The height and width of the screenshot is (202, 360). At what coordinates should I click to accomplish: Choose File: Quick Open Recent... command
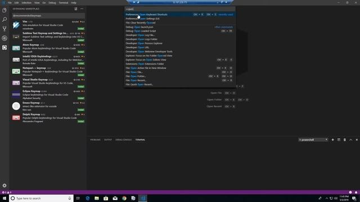coord(180,85)
